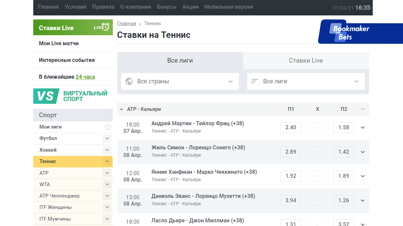Click the Bookmaker Bets logo
This screenshot has width=403, height=226.
coord(351,32)
